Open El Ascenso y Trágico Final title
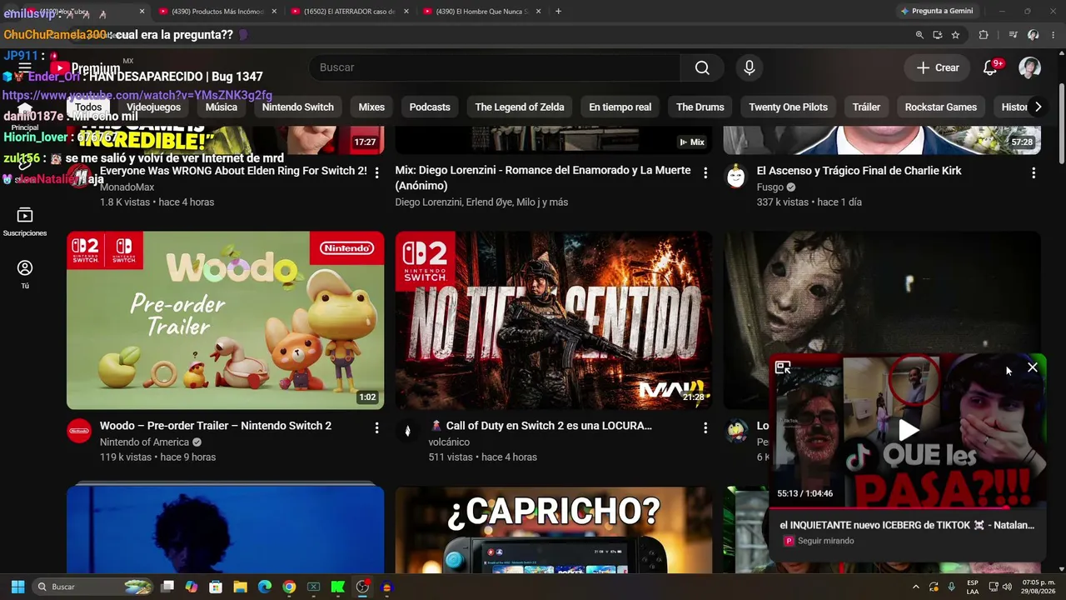 click(x=859, y=171)
